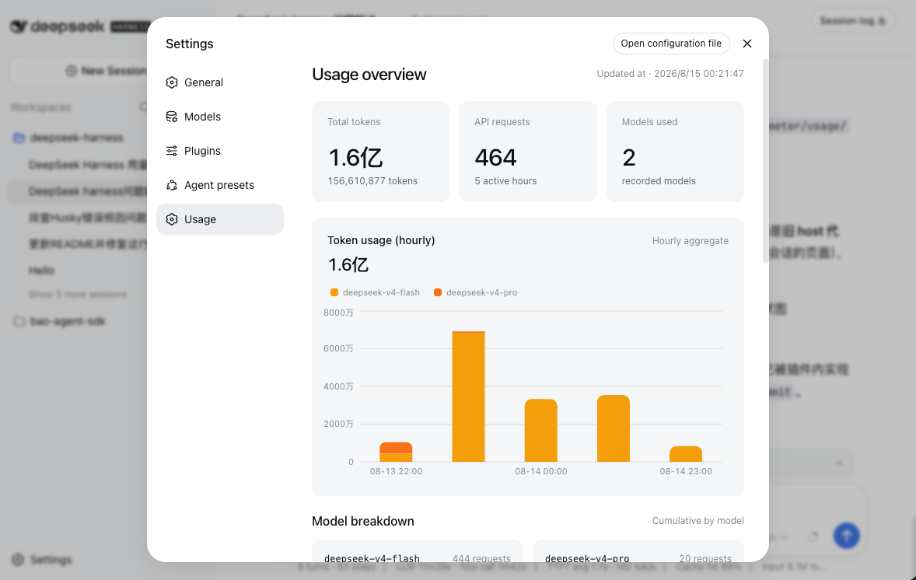Viewport: 916px width, 580px height.
Task: Click the Model breakdown heading
Action: (x=363, y=521)
